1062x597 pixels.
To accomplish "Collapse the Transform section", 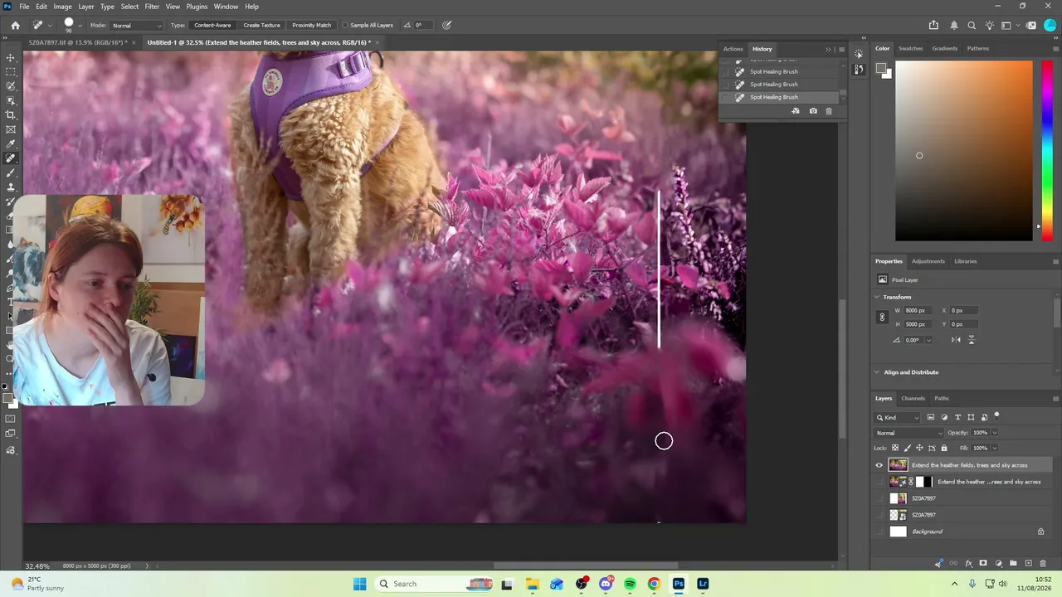I will (878, 297).
